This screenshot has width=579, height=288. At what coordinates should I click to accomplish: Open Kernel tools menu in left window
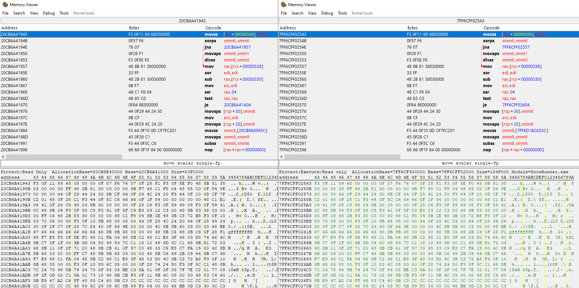click(x=84, y=13)
